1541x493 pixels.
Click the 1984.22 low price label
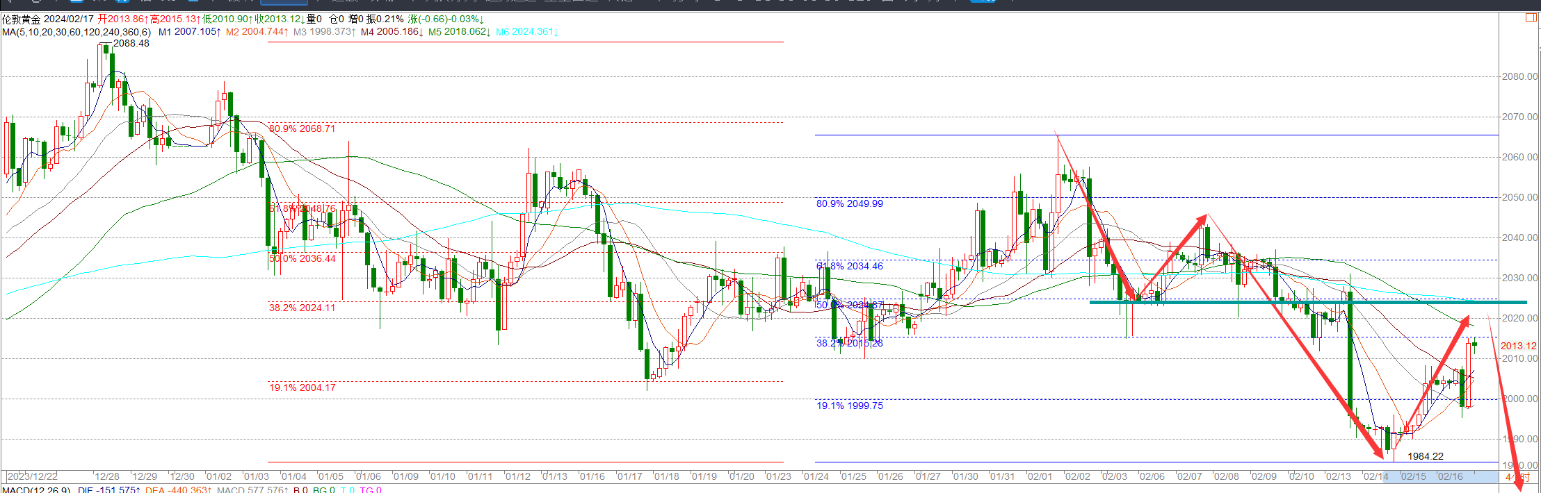1426,456
